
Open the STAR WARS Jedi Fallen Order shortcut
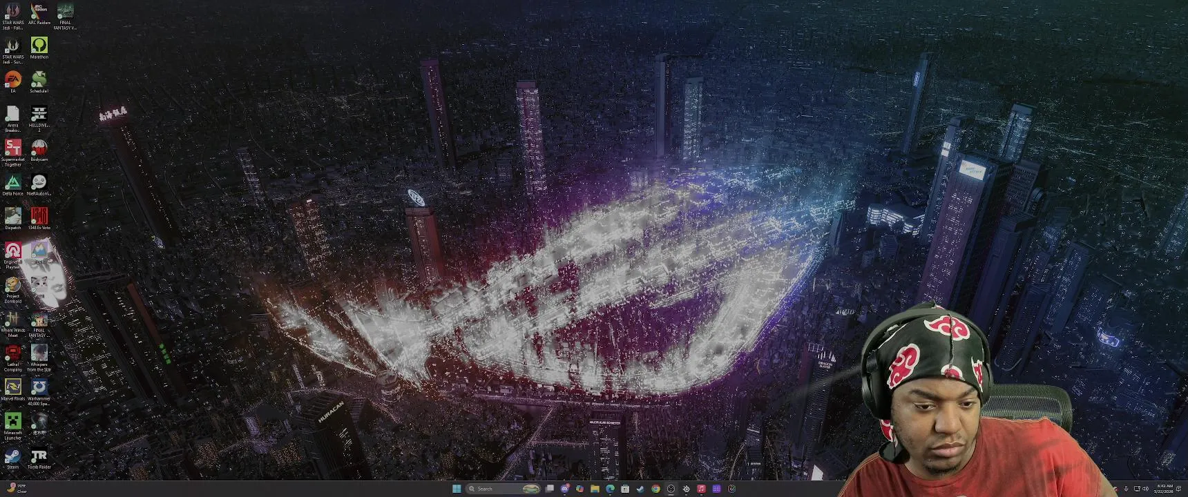tap(12, 16)
